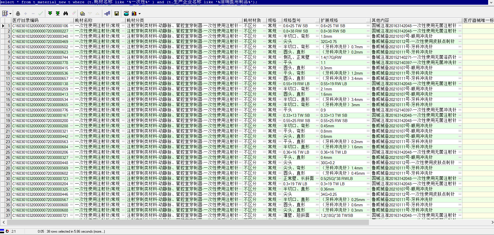494x235 pixels.
Task: Fetch last page with underlined green arrows
Action: 58,13
